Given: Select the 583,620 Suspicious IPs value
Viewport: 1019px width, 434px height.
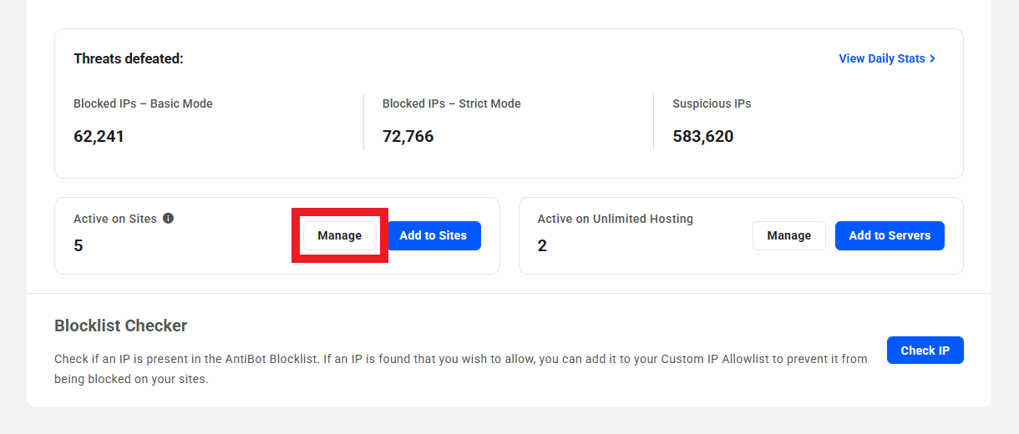Looking at the screenshot, I should click(x=703, y=136).
